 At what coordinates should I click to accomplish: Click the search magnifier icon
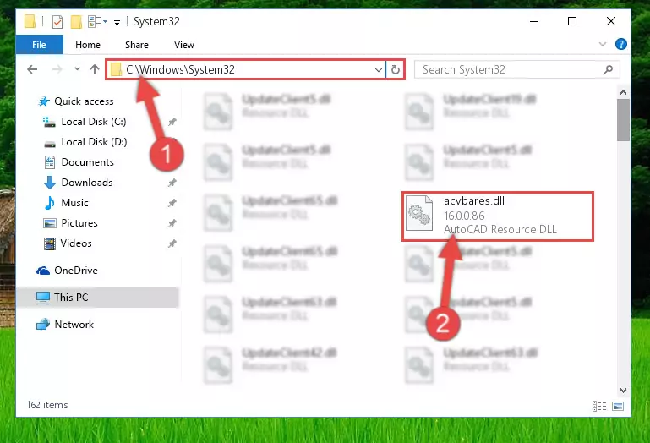(x=608, y=69)
